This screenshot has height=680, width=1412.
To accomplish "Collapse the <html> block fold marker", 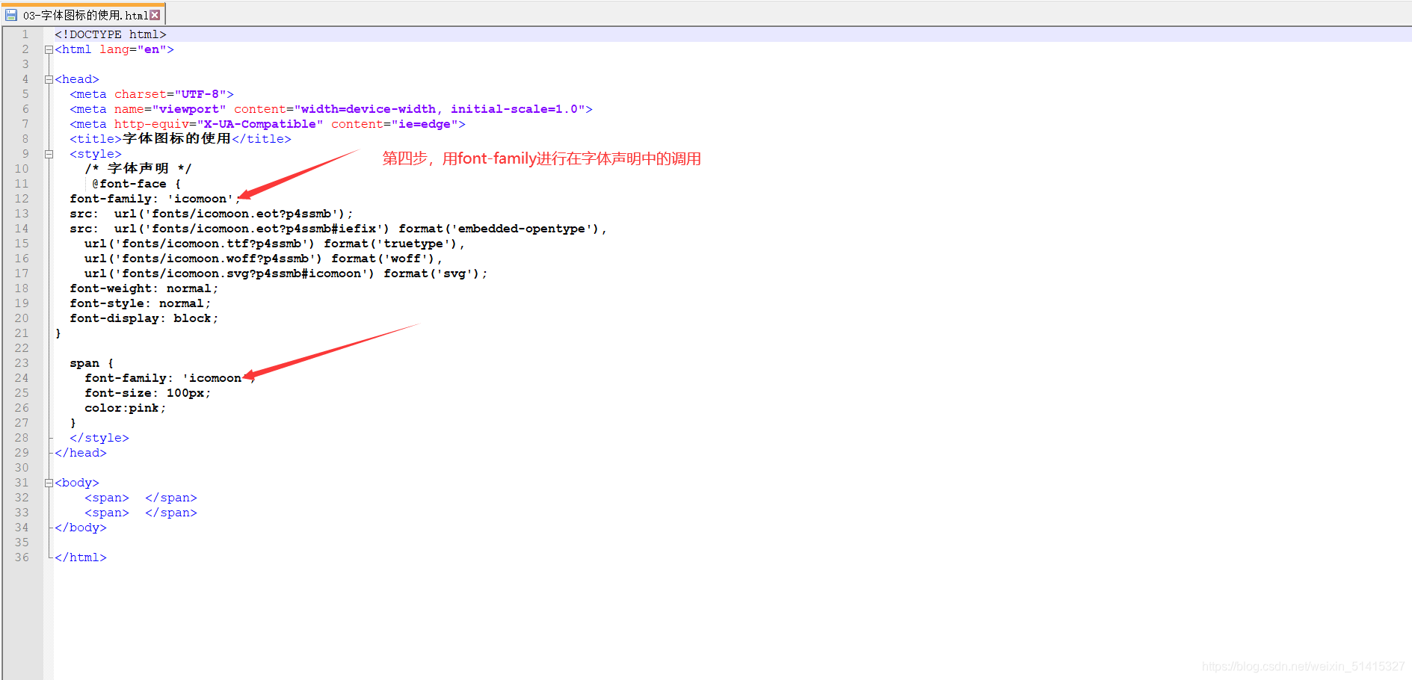I will 49,50.
